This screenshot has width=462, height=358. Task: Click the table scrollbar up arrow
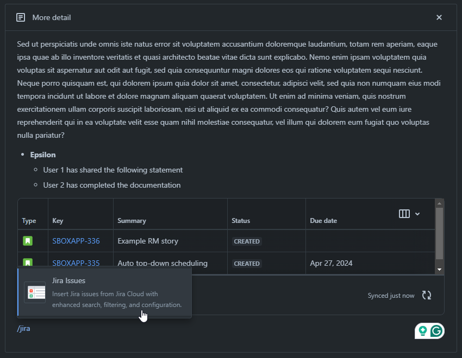(x=439, y=203)
